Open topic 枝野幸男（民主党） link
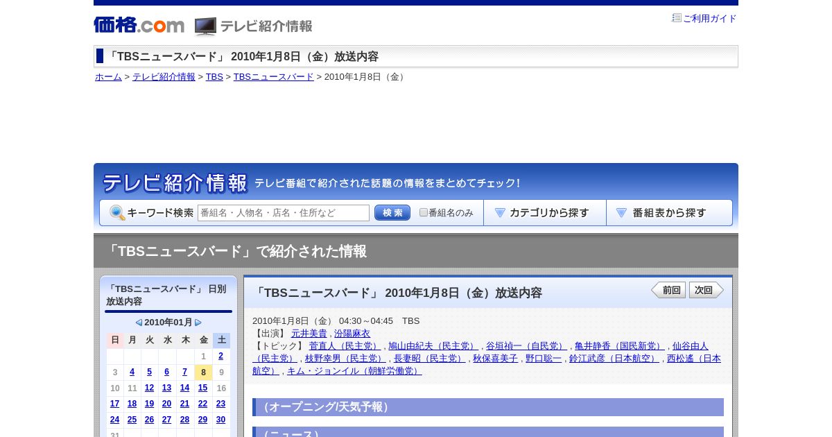832x437 pixels. pos(345,359)
